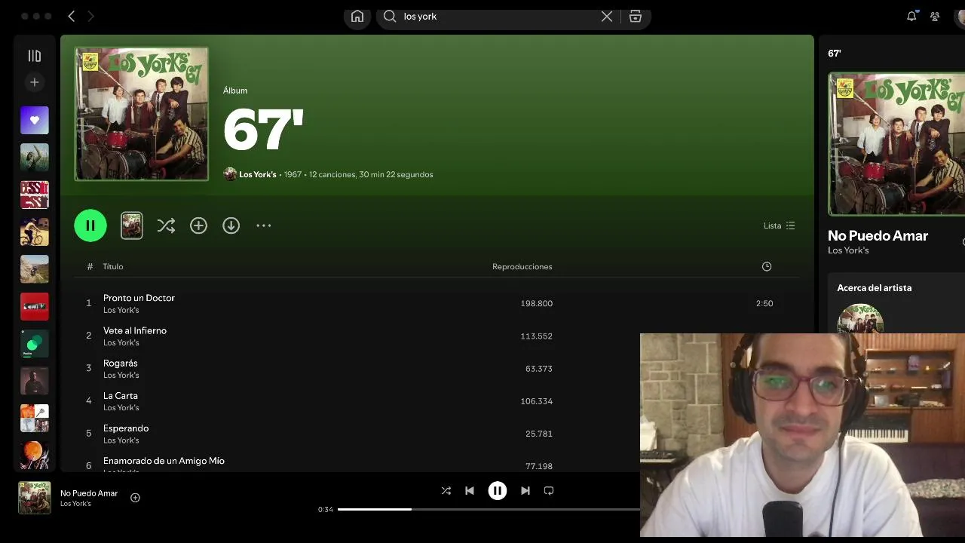Sort by the Título column header

[113, 266]
